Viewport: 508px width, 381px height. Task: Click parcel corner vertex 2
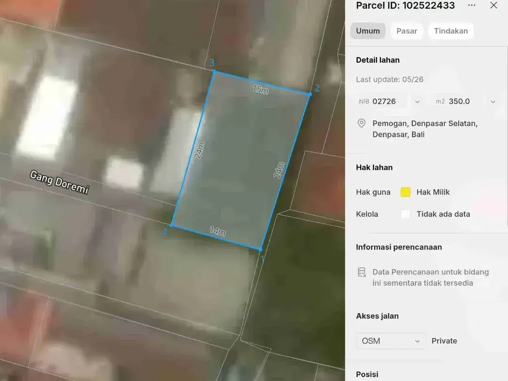[310, 94]
